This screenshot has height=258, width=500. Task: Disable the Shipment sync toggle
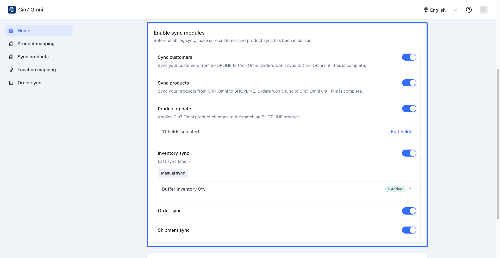click(409, 230)
